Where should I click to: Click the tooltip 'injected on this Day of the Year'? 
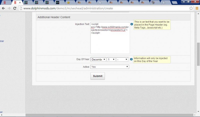(152, 60)
